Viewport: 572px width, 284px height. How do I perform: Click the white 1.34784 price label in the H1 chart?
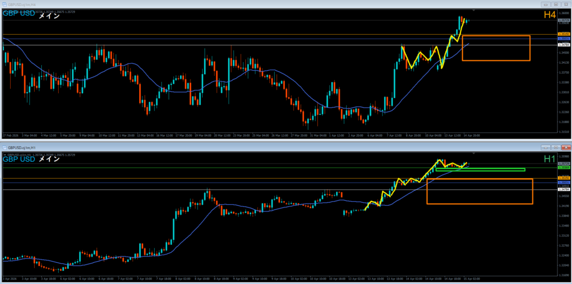click(564, 189)
